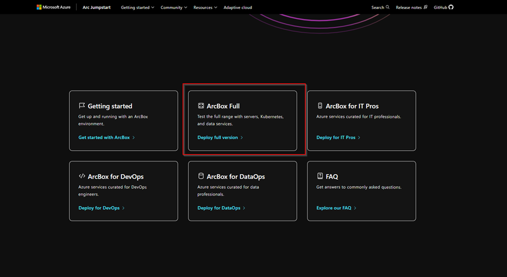Click the flag icon beside Getting started

[x=82, y=106]
